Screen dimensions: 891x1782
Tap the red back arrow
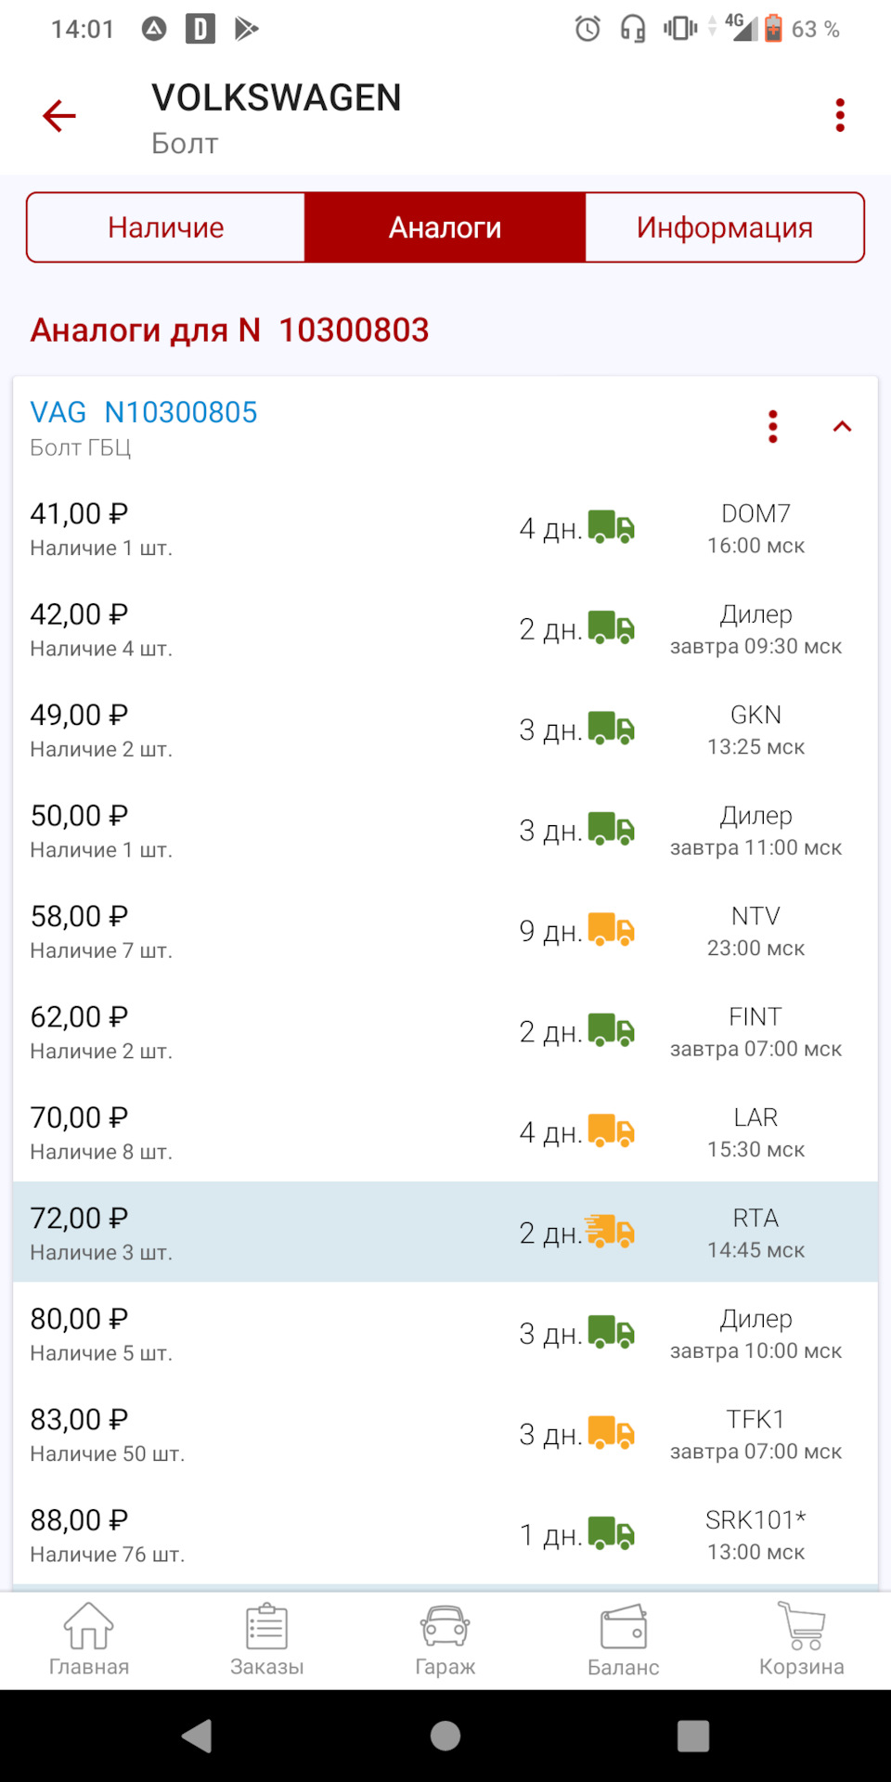pos(58,116)
